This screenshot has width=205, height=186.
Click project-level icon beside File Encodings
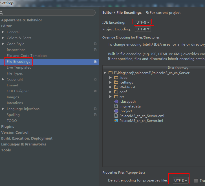(95, 61)
